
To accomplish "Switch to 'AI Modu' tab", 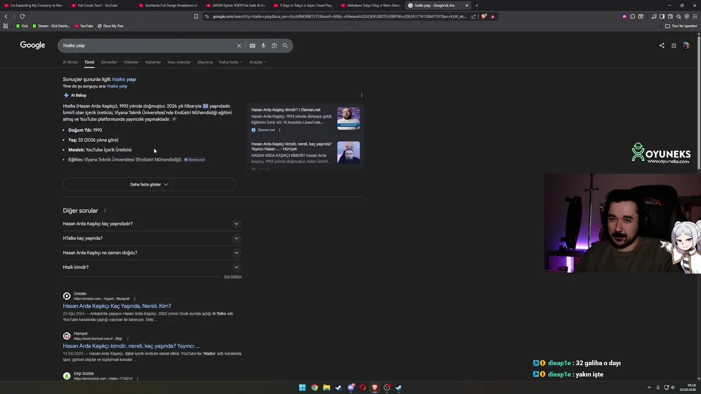I will pyautogui.click(x=70, y=62).
